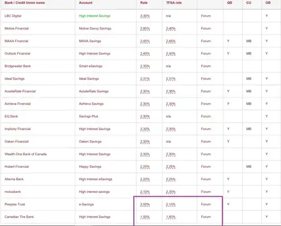Open the Forum link for Hubert Financial
The height and width of the screenshot is (226, 281).
click(x=206, y=166)
